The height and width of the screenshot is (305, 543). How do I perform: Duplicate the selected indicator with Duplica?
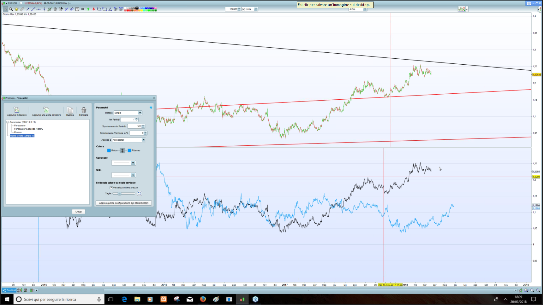click(x=70, y=111)
